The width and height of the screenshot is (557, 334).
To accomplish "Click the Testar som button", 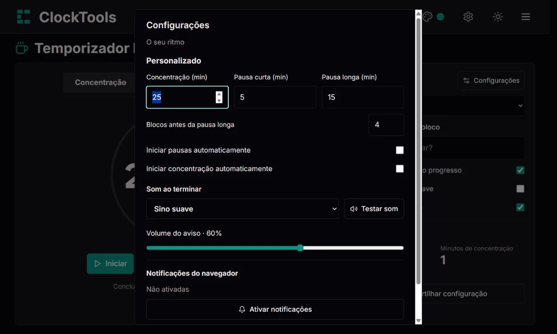I will pyautogui.click(x=374, y=209).
